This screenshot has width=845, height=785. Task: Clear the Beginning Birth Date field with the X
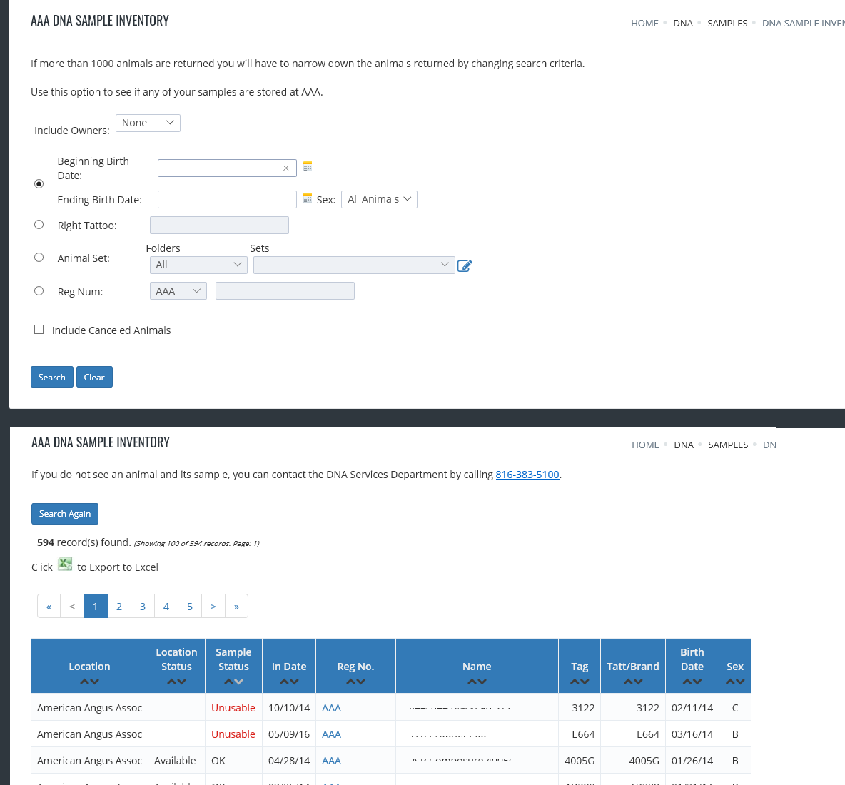coord(285,168)
